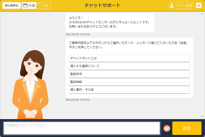Select the チャットボットとは option
Viewport: 205px width, 137px height.
pos(129,58)
